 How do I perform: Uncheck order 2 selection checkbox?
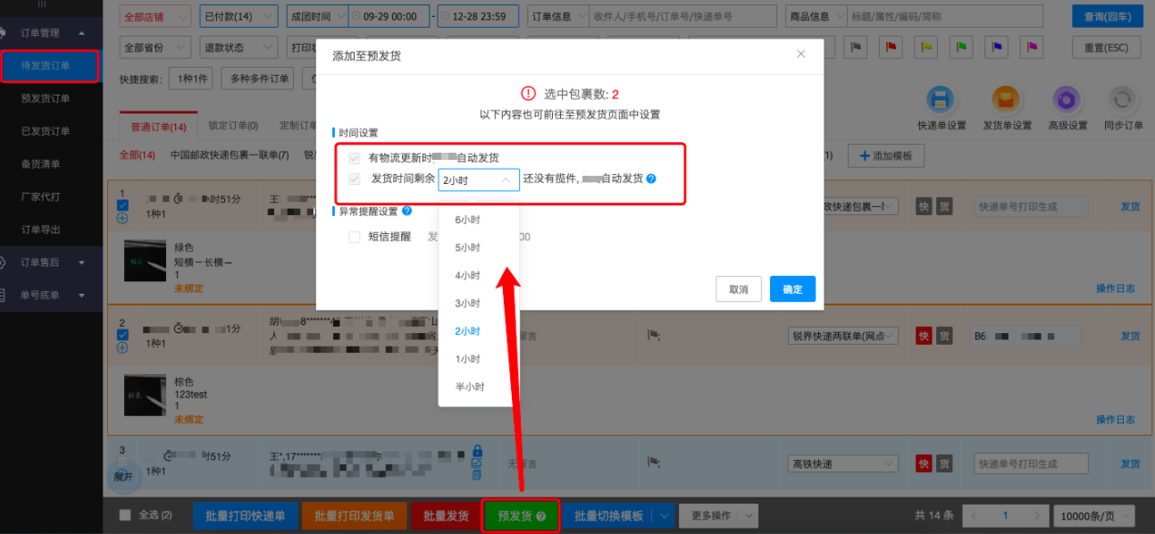pos(123,335)
